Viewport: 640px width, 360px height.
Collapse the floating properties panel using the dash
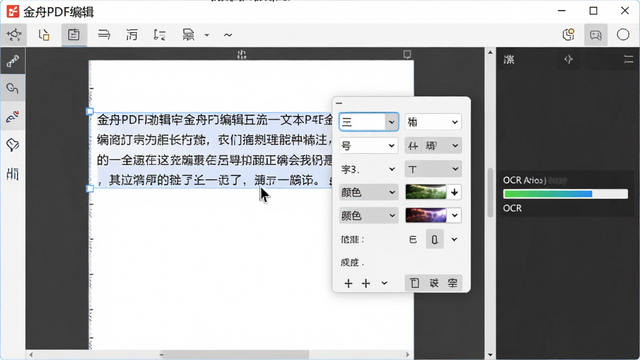[339, 103]
